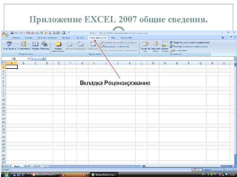Open the Name Box dropdown arrow
Screen dimensions: 237x177
(x=29, y=59)
